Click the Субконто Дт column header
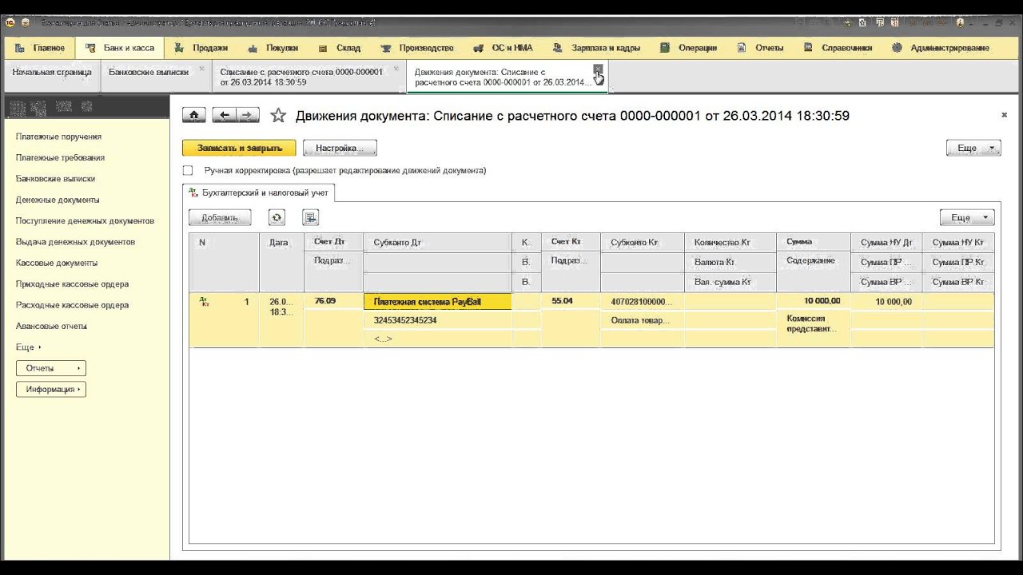The image size is (1023, 575). point(438,242)
